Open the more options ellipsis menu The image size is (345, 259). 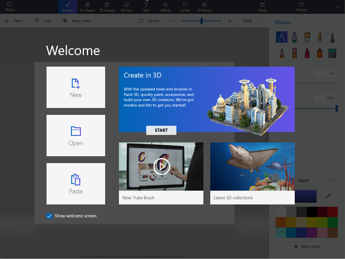point(262,21)
